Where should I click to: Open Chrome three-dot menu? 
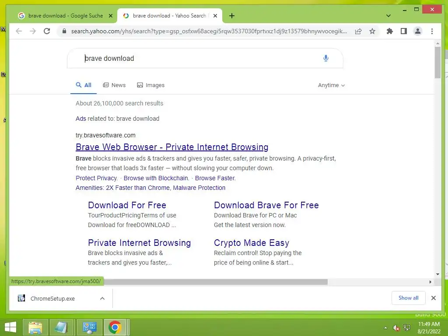(432, 31)
